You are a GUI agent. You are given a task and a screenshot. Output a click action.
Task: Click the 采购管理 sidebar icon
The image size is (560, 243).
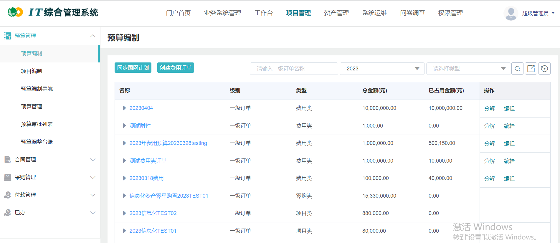8,177
